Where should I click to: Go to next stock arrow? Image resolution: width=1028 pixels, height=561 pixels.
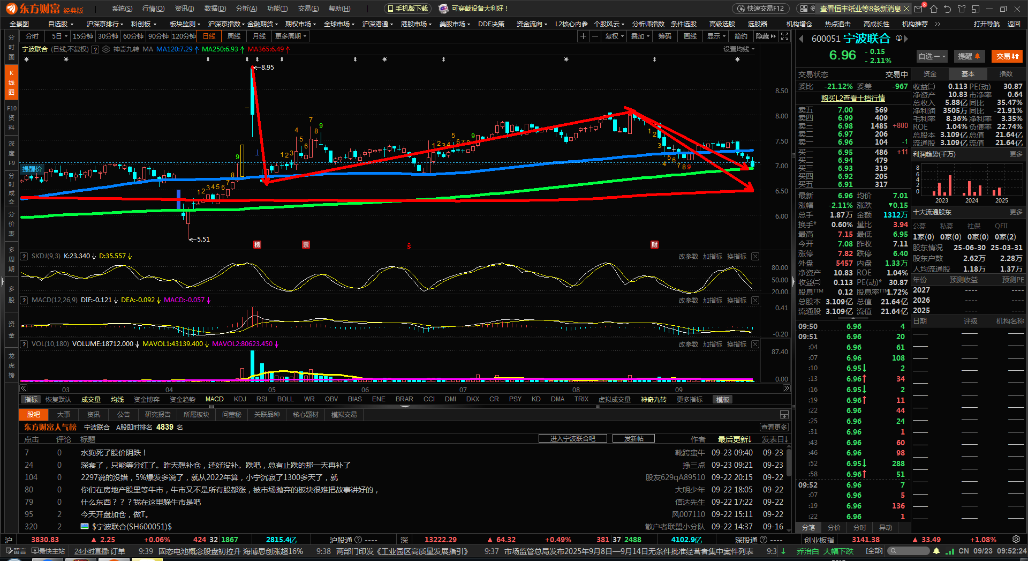click(x=906, y=39)
